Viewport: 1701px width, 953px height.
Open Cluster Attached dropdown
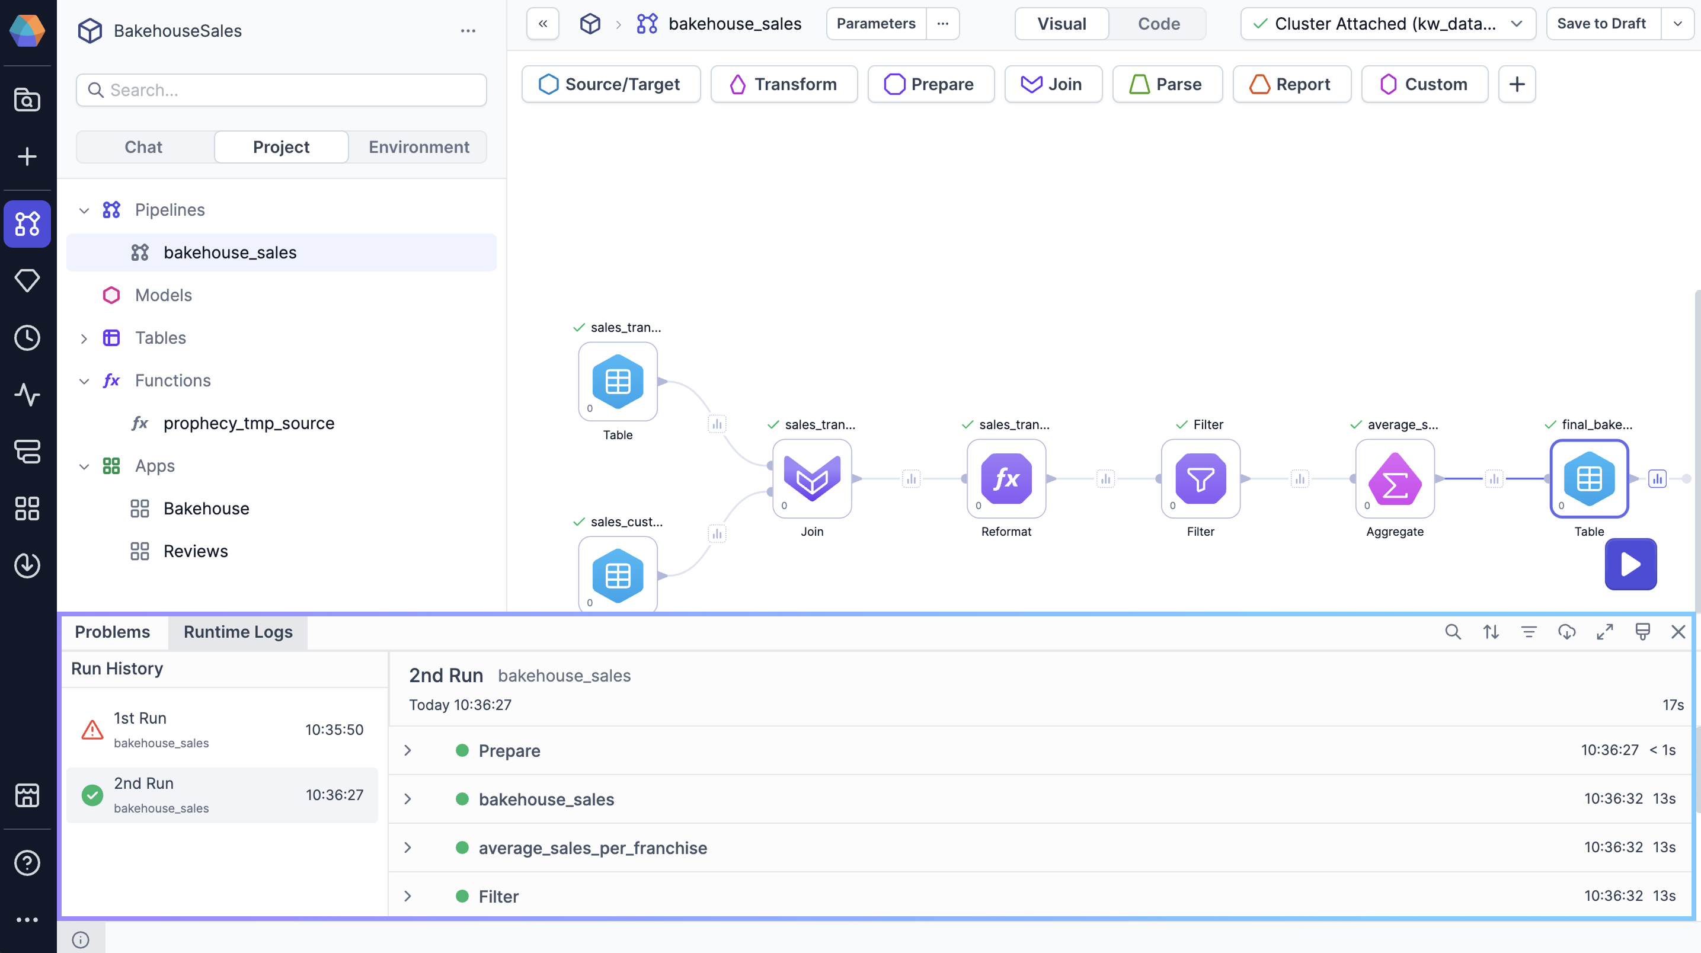[1387, 24]
